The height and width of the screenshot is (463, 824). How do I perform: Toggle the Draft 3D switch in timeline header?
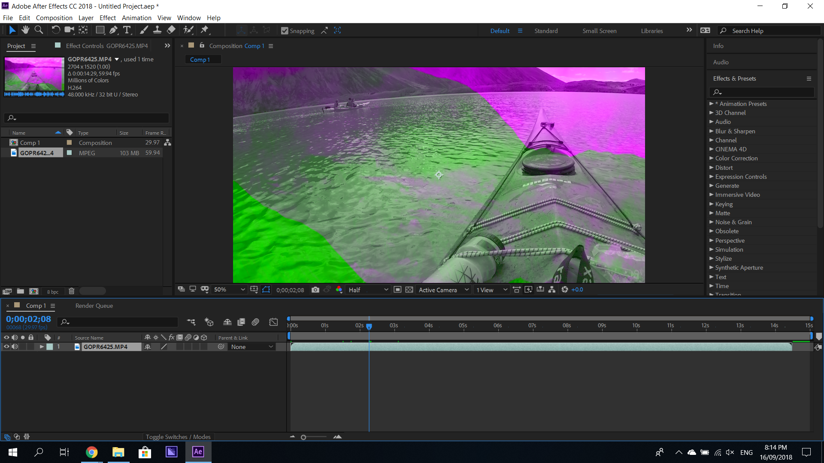pos(209,322)
